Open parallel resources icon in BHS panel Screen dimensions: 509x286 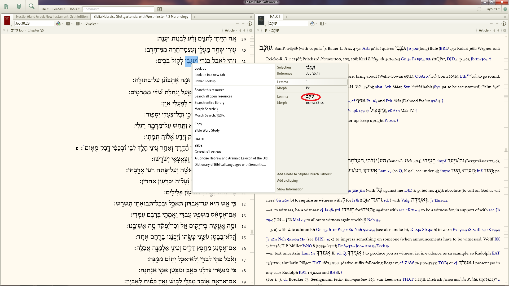click(68, 24)
